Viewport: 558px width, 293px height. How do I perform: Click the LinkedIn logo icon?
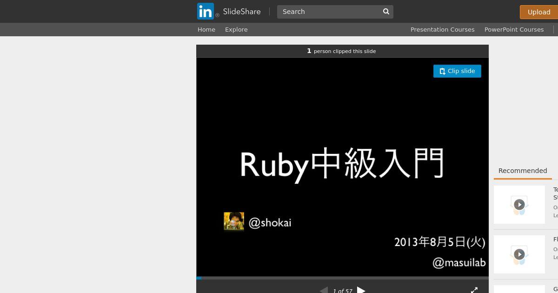[x=206, y=11]
